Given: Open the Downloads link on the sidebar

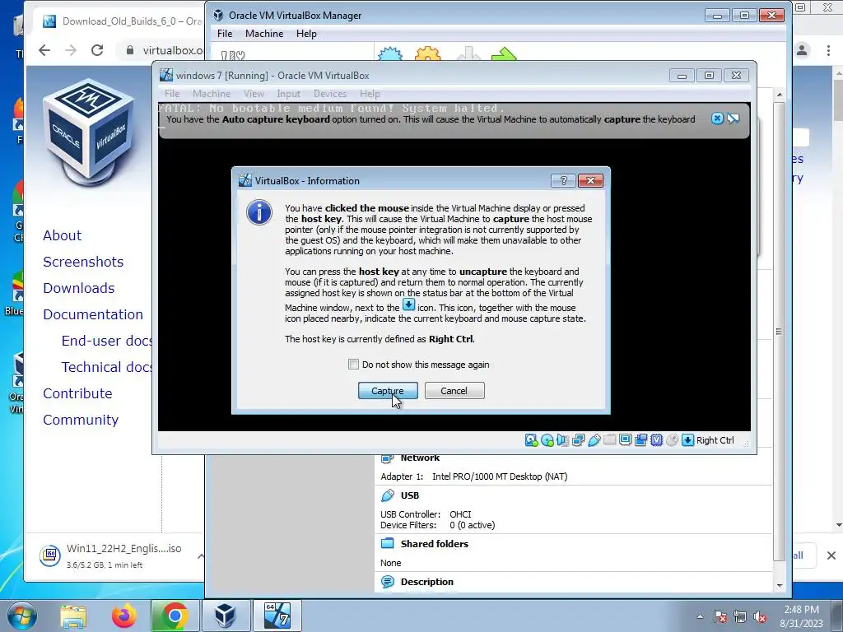Looking at the screenshot, I should coord(79,288).
